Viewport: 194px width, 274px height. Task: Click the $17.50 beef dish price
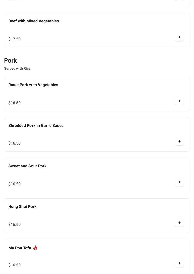pyautogui.click(x=14, y=39)
